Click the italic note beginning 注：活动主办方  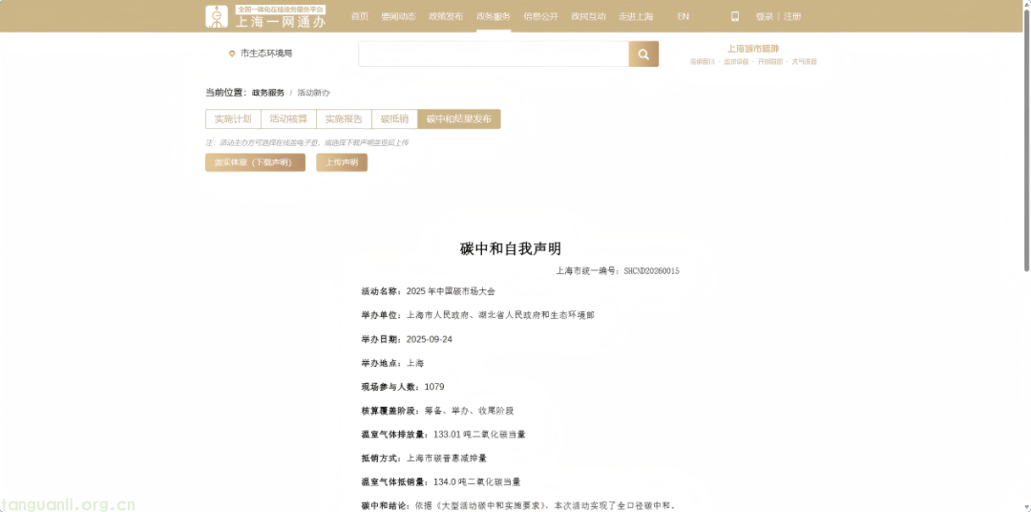tap(307, 142)
